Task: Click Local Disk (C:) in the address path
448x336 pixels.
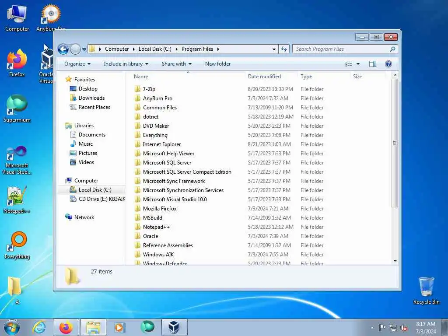Action: (x=155, y=49)
